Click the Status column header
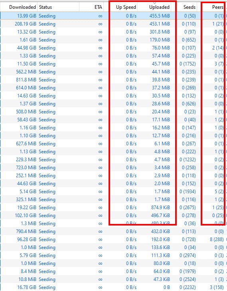227x291 pixels. tap(45, 7)
